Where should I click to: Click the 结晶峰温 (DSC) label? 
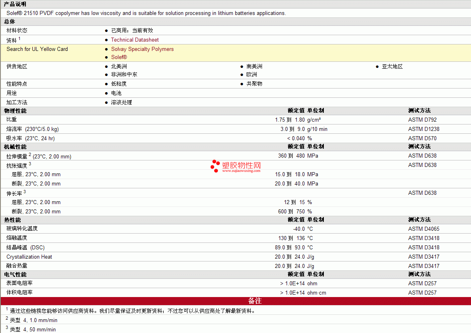25,247
